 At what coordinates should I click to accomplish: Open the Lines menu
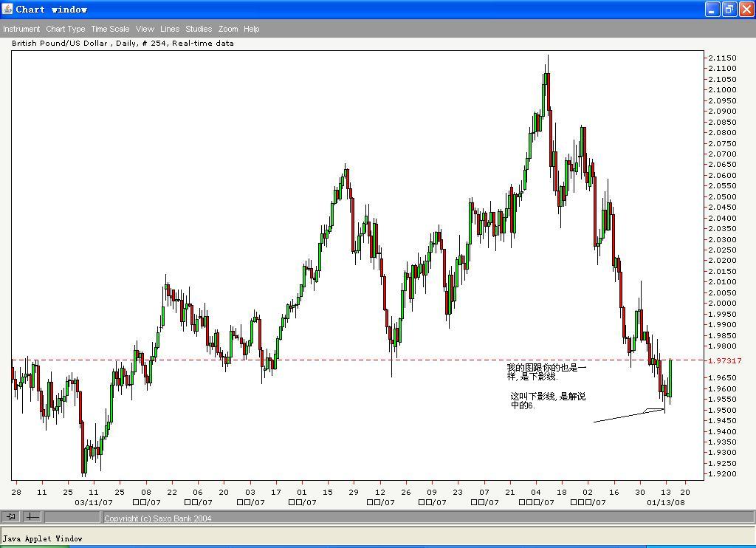pos(170,29)
